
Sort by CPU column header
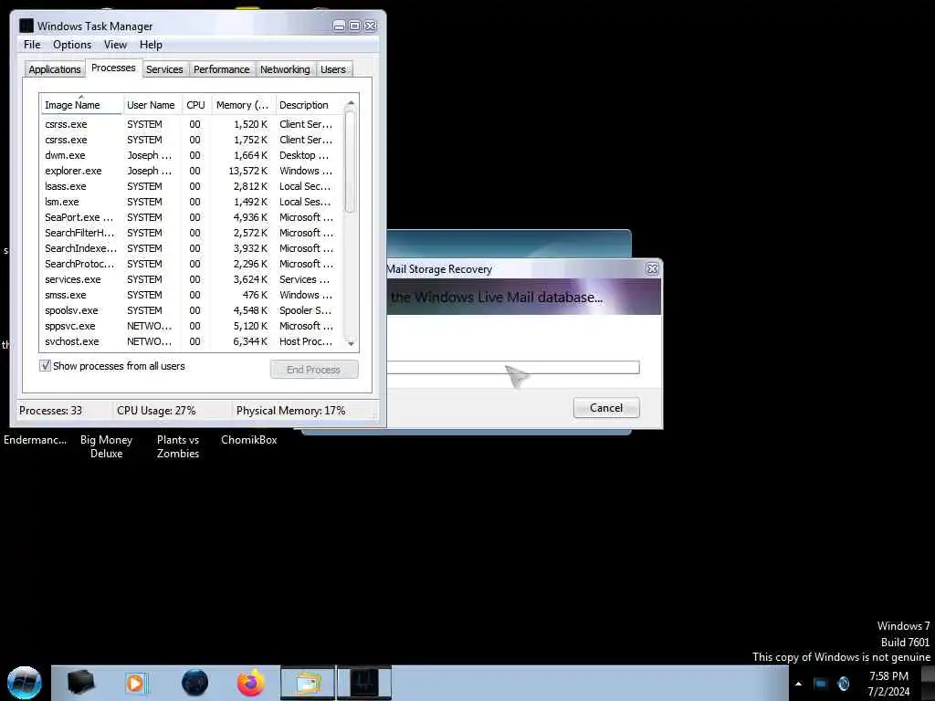point(196,105)
